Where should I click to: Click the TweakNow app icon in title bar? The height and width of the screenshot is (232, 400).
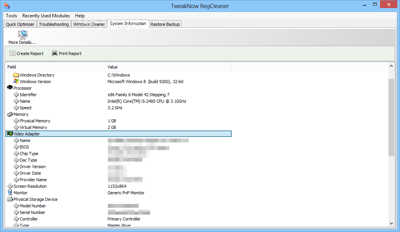point(7,6)
